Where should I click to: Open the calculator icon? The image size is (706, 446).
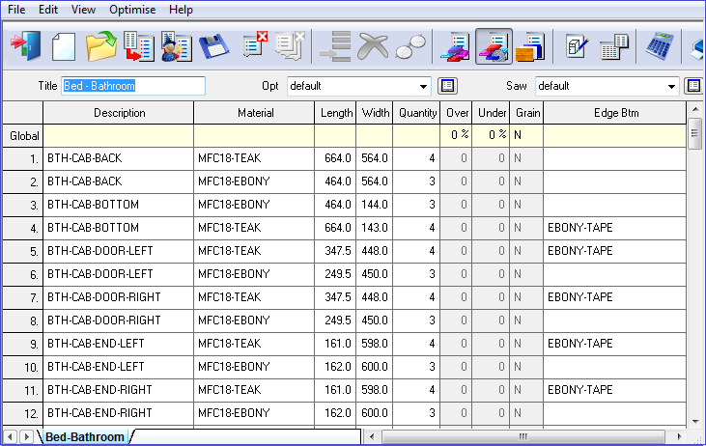(660, 46)
